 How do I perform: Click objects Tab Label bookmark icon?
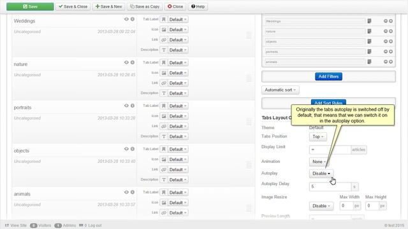coord(164,149)
